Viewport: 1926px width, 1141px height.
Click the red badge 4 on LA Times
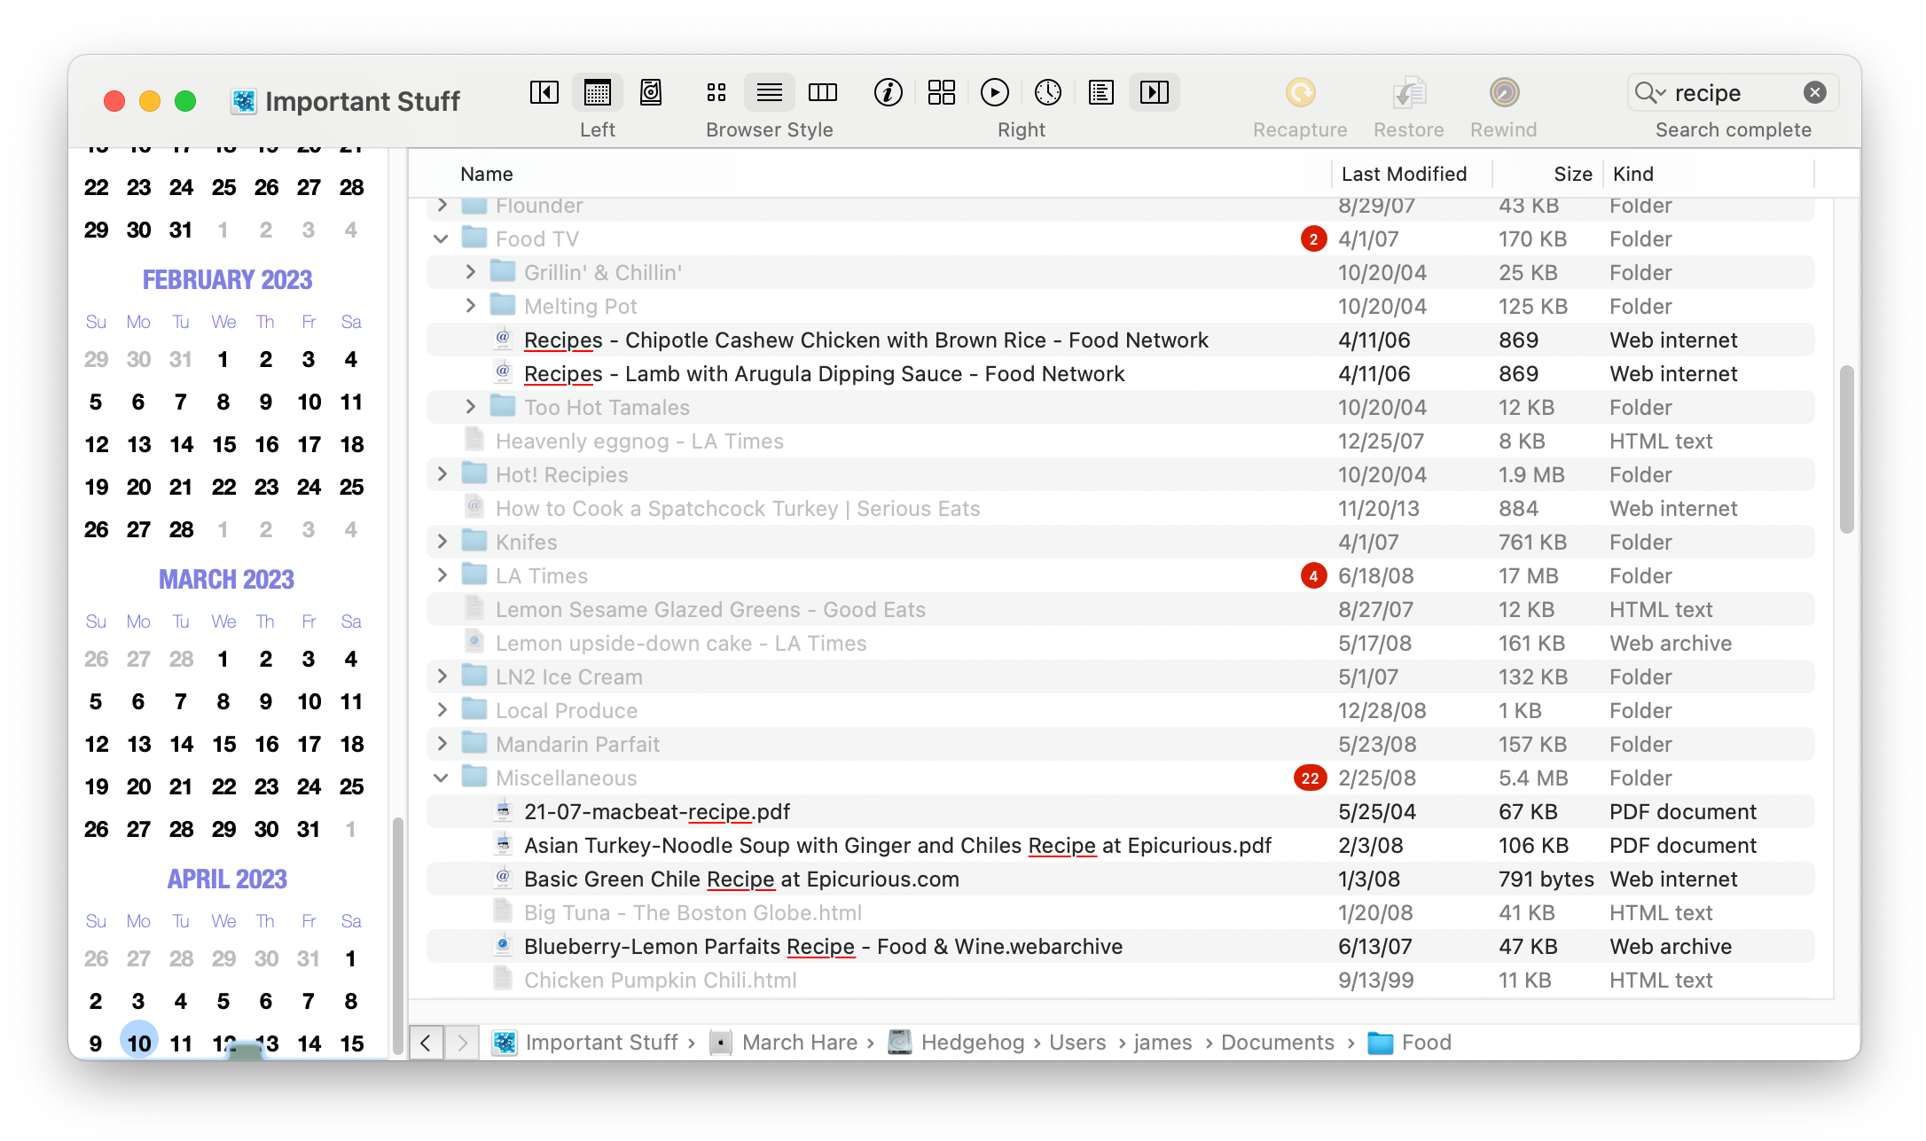click(1313, 575)
